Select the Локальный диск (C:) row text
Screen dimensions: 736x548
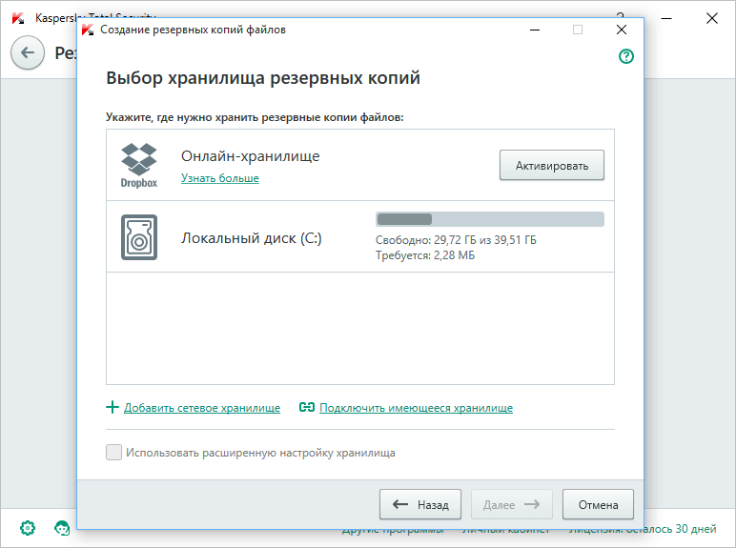(251, 238)
